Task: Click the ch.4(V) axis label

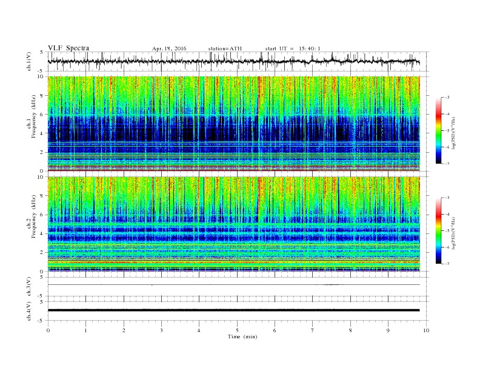Action: point(29,312)
